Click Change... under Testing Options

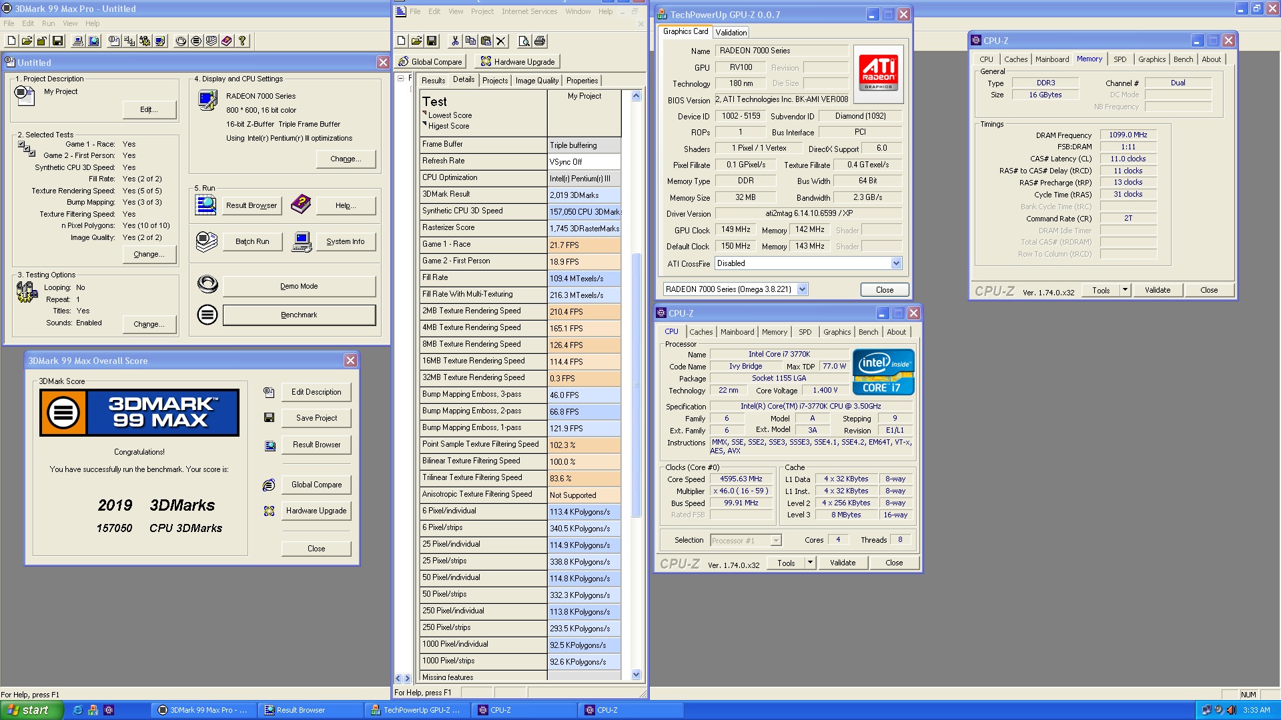149,324
